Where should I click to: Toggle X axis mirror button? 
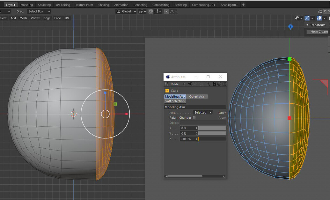click(x=325, y=11)
